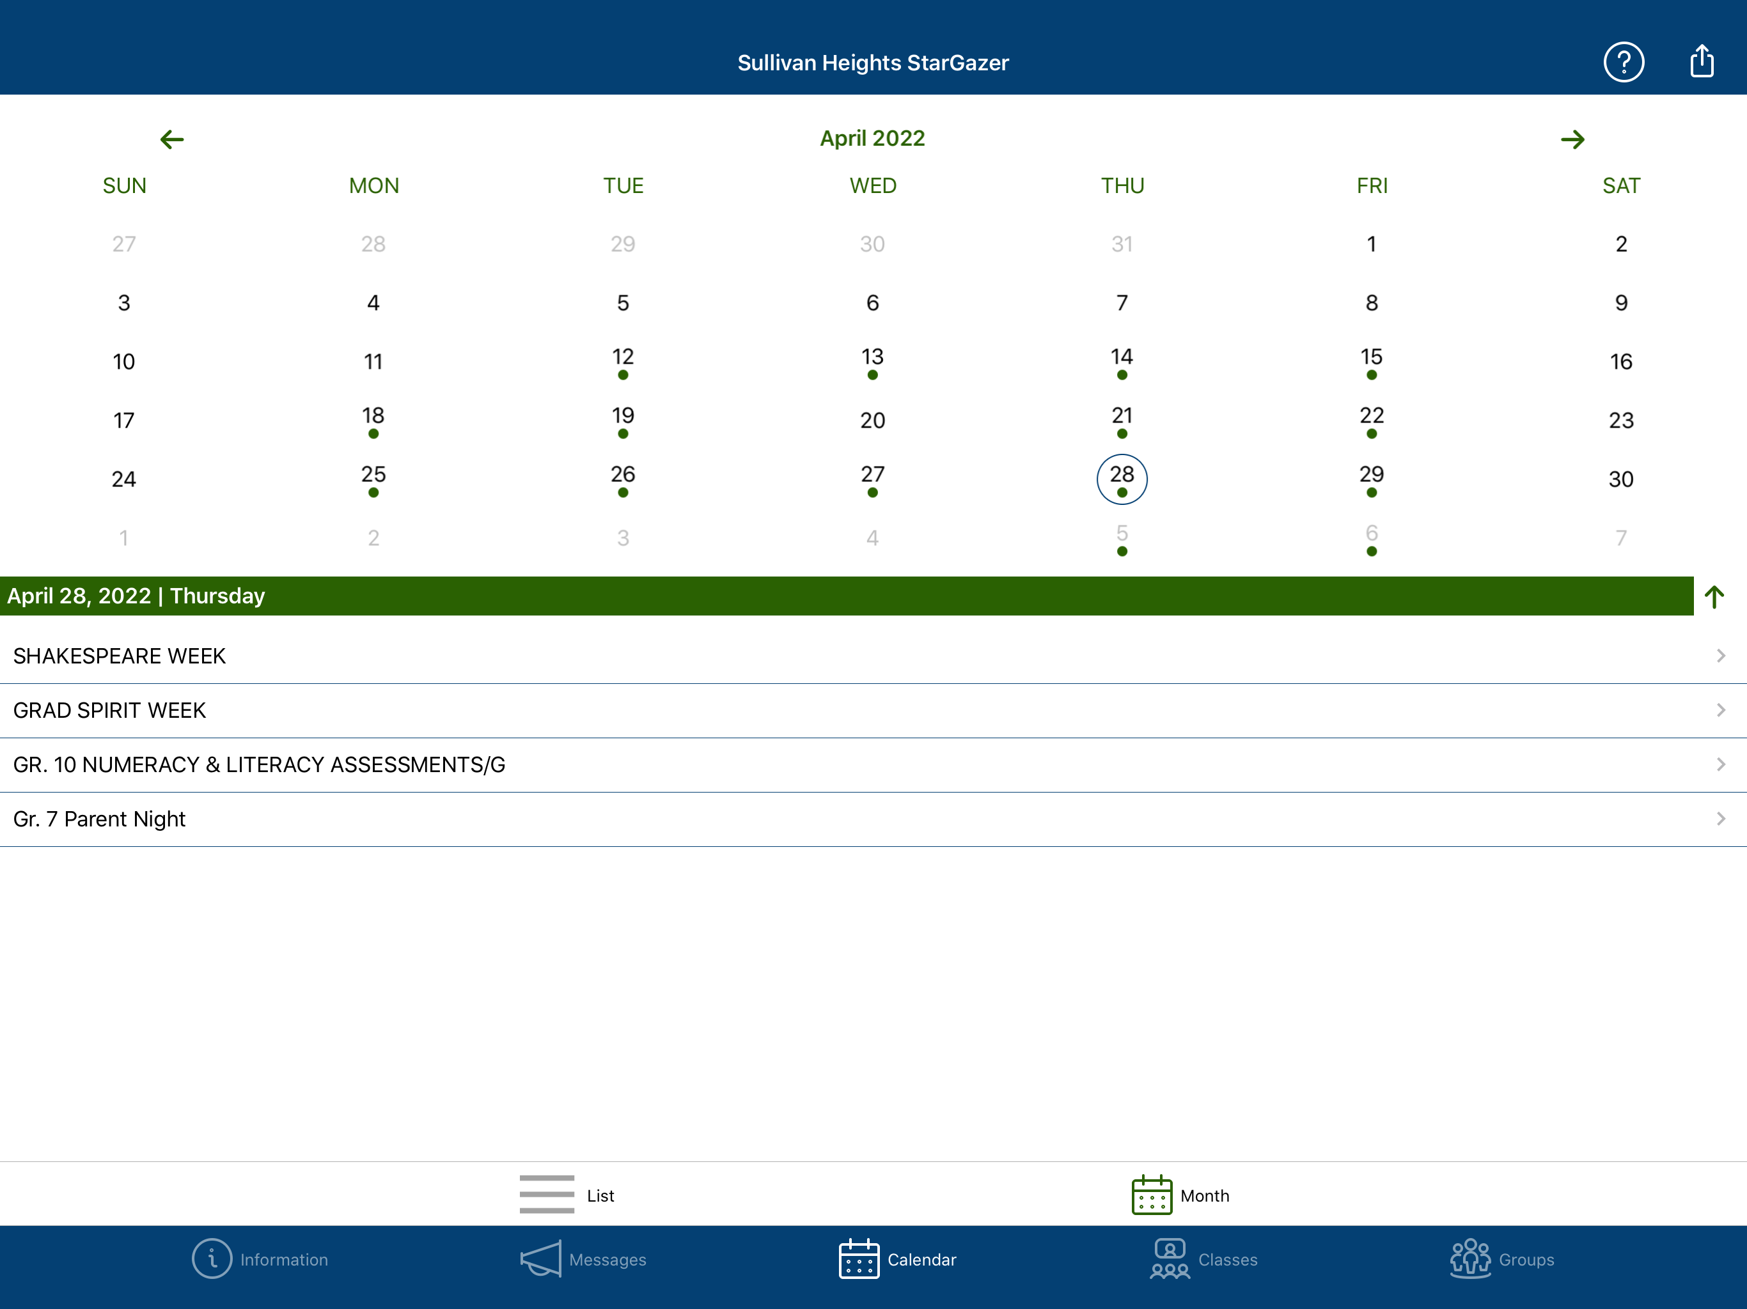1747x1309 pixels.
Task: Expand Gr. 7 Parent Night chevron
Action: coord(1720,819)
